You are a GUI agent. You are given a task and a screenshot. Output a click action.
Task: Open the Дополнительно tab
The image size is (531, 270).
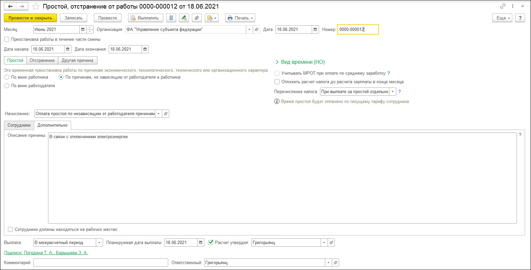click(52, 125)
